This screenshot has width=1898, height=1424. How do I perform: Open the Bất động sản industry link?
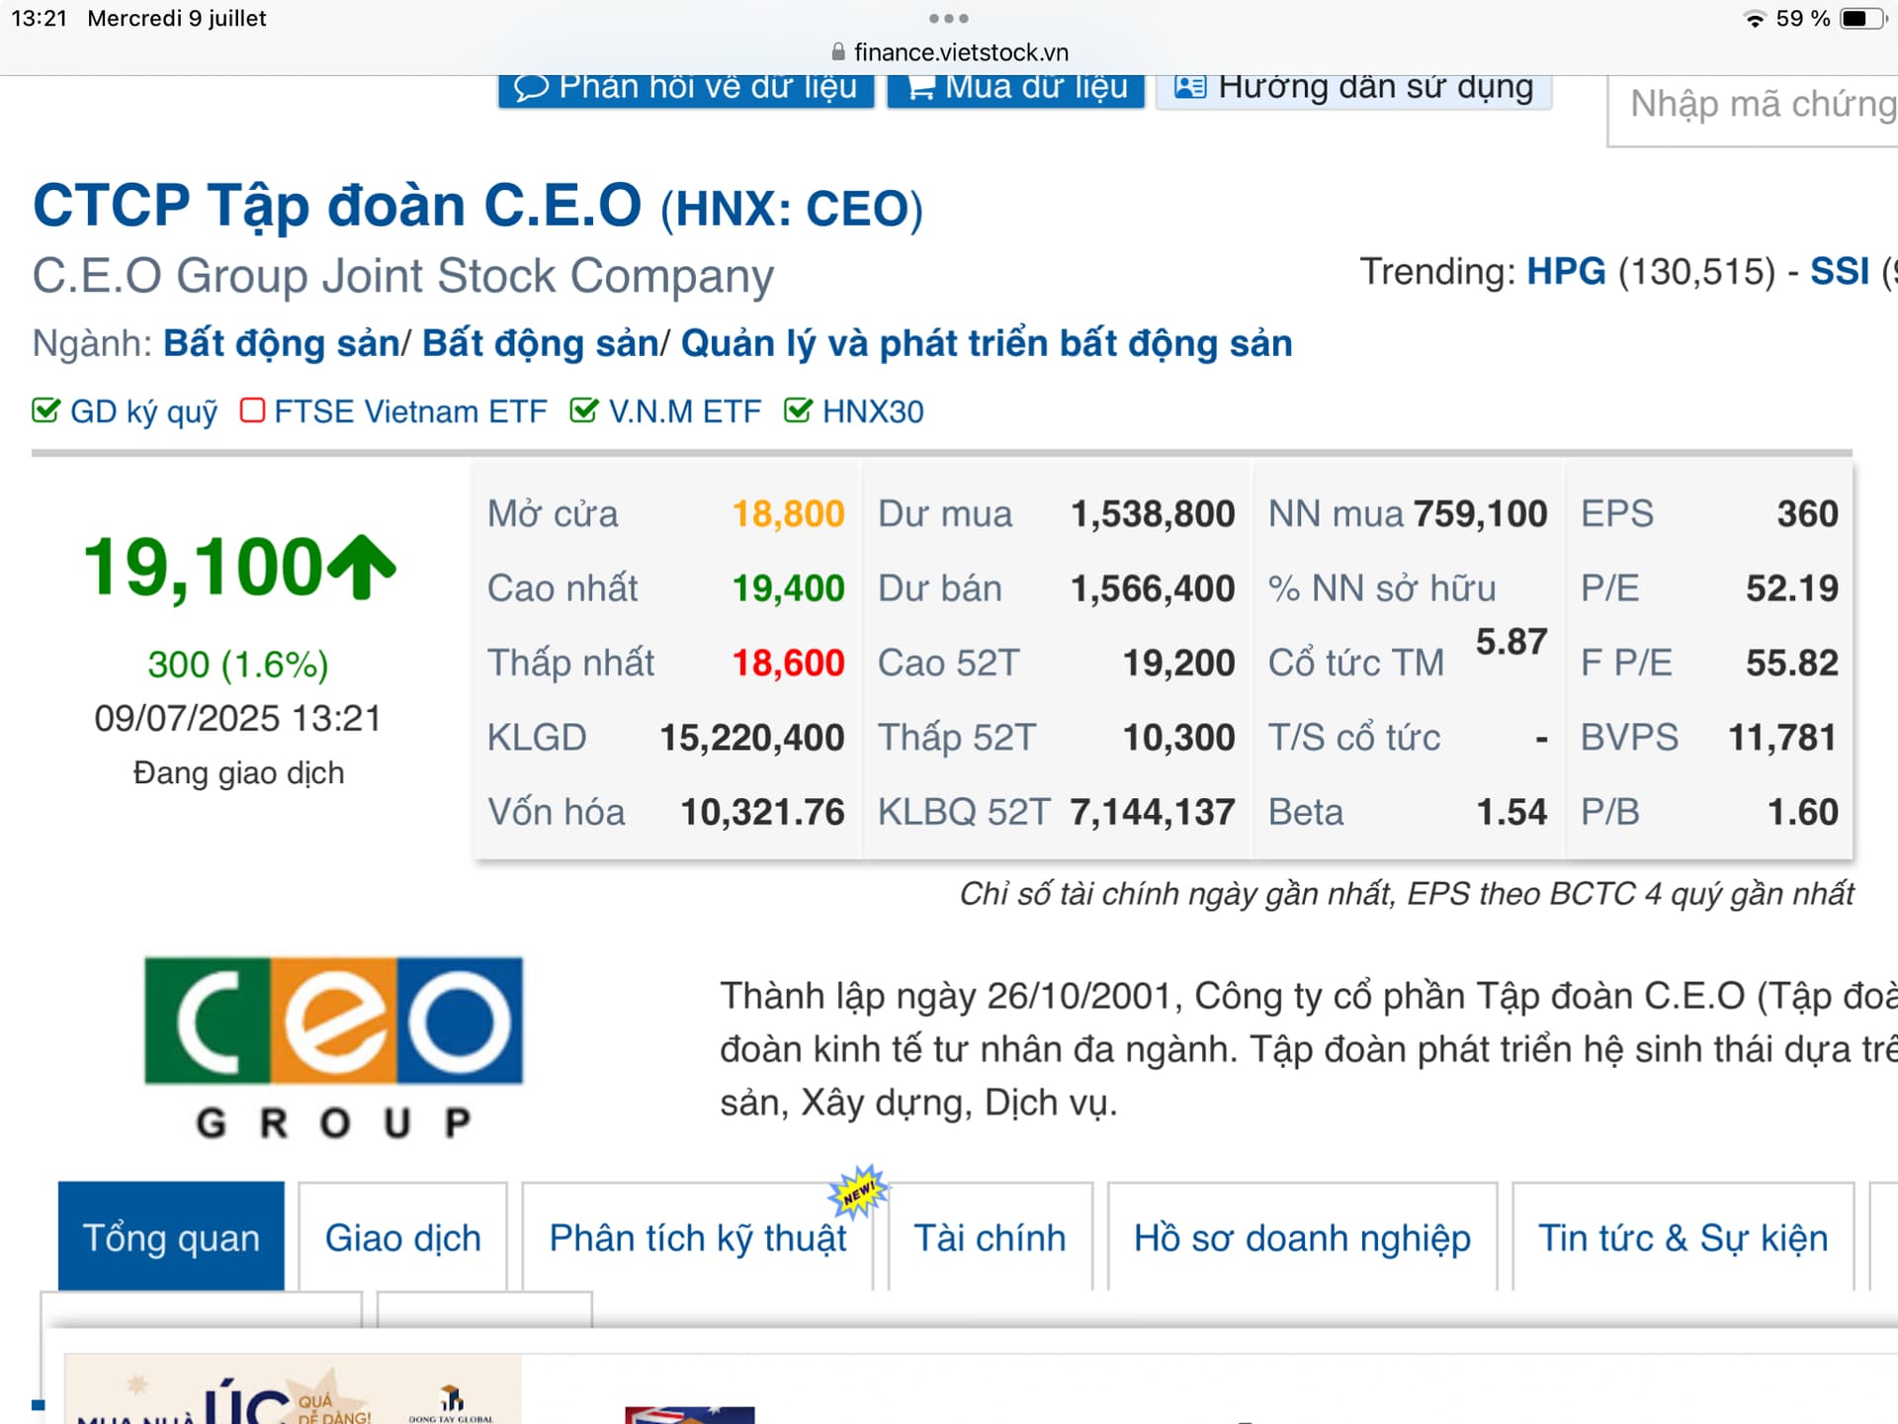coord(281,343)
